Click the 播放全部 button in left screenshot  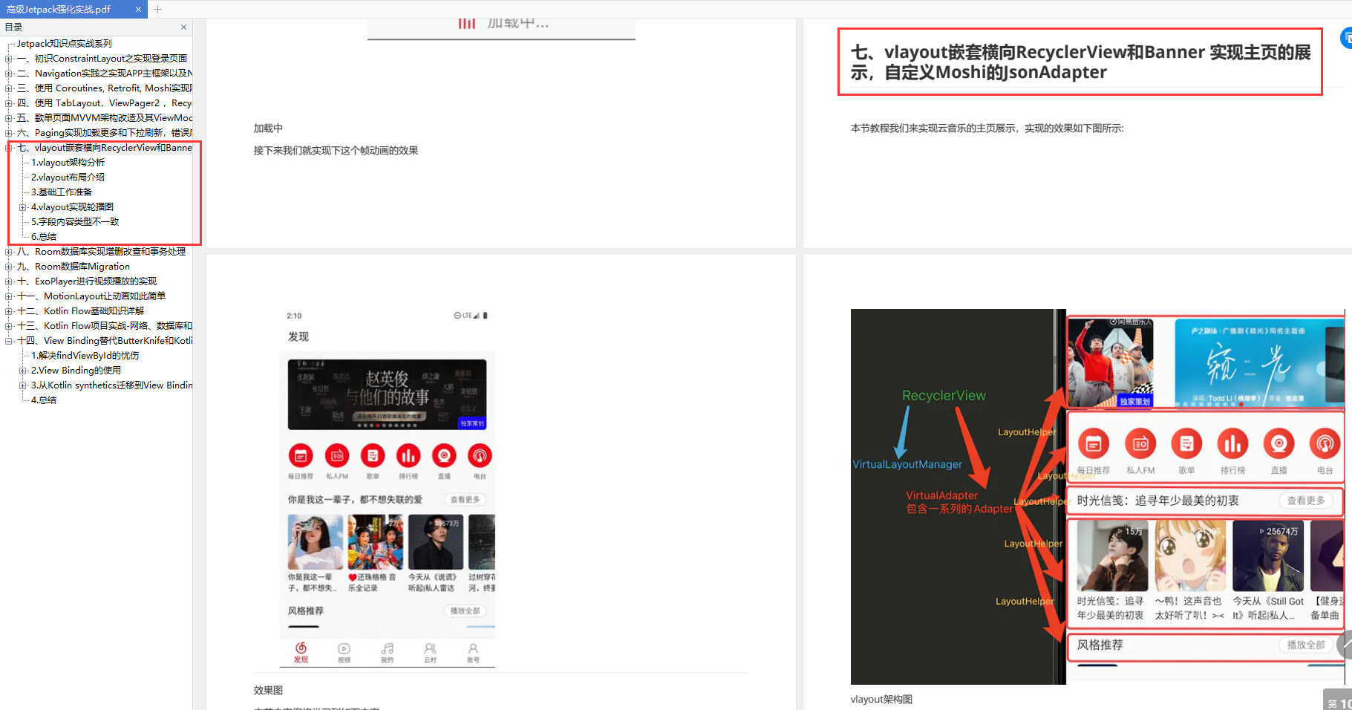point(465,610)
